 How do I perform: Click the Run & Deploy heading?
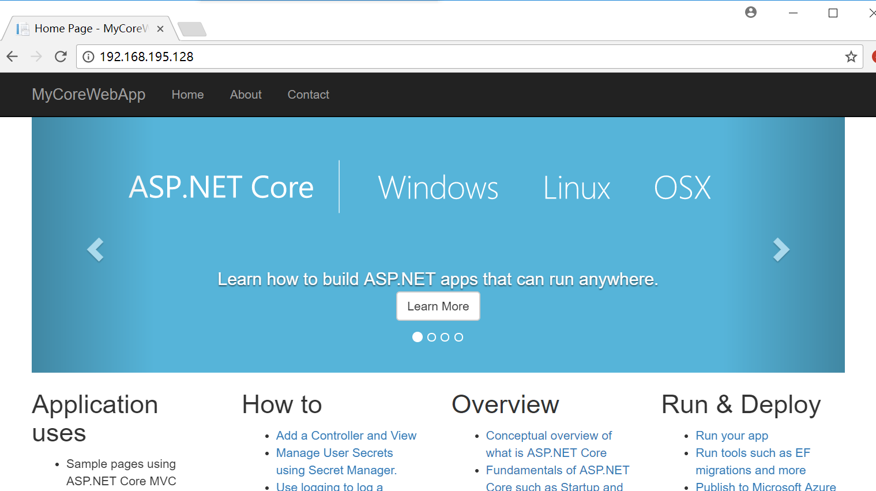[741, 404]
